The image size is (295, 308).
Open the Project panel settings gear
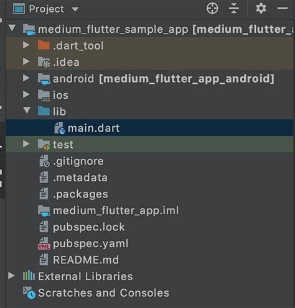point(261,9)
